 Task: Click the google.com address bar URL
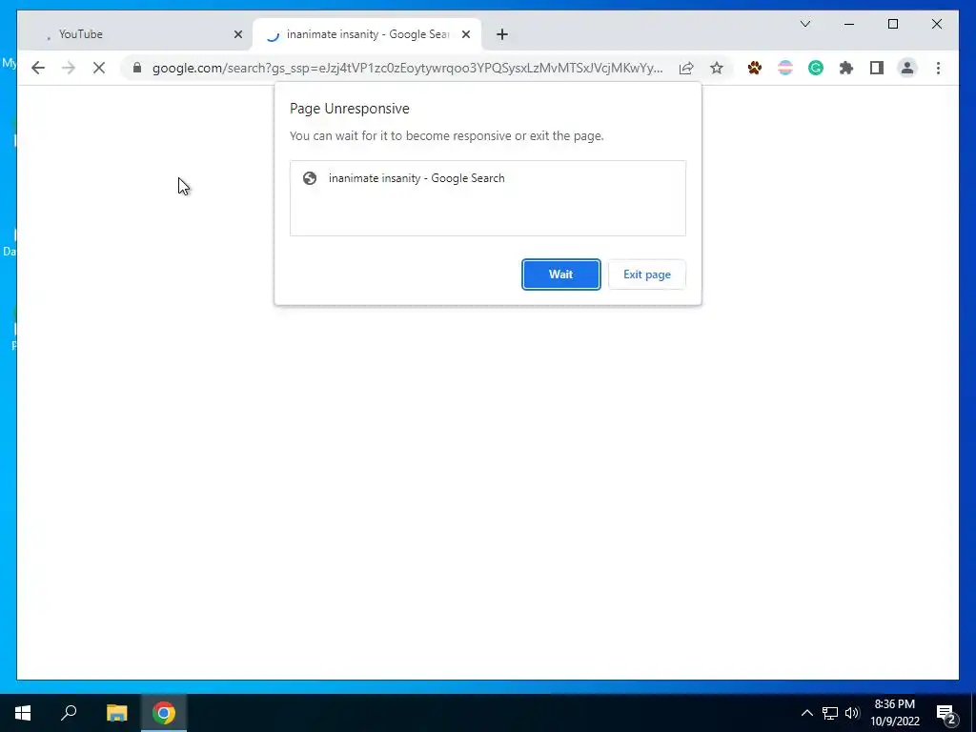click(408, 68)
